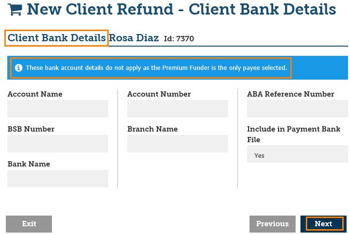Focus the Account Name input field
Viewport: 349px width, 235px height.
[58, 109]
